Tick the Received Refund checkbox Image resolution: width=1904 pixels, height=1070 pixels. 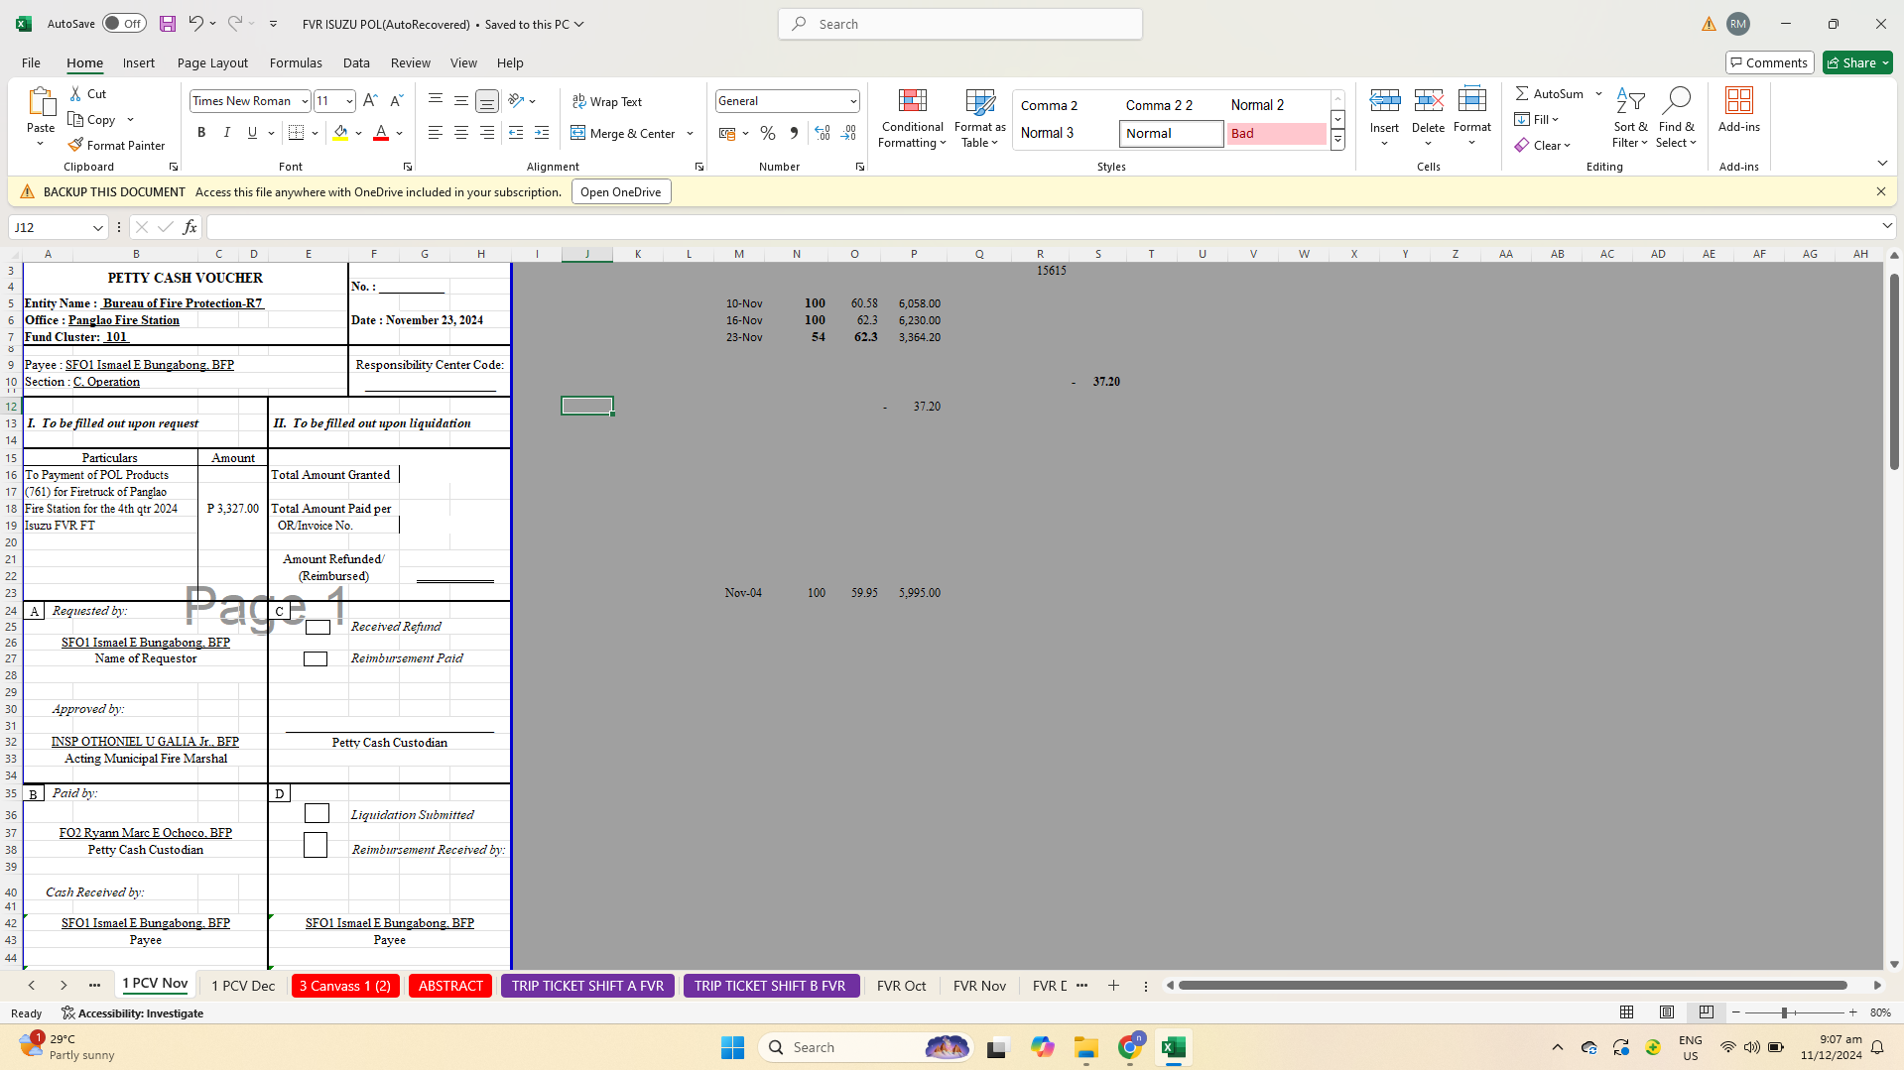pyautogui.click(x=317, y=627)
